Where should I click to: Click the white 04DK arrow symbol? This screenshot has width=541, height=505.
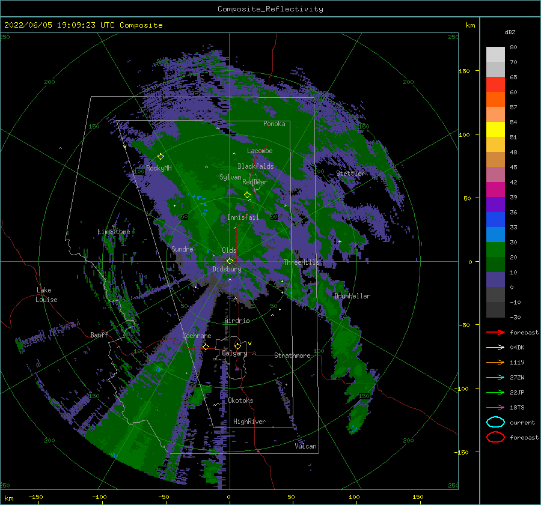click(x=495, y=347)
